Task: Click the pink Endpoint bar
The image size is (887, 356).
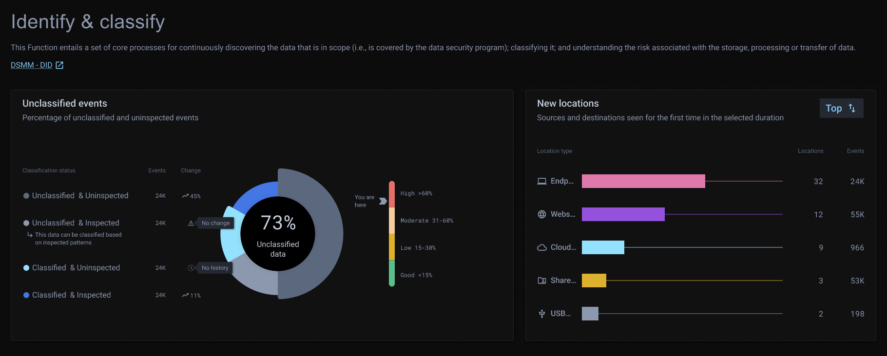Action: 643,181
